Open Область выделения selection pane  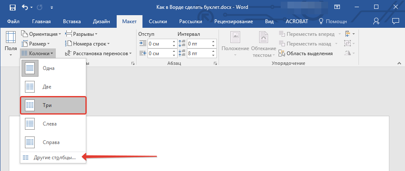coord(306,53)
